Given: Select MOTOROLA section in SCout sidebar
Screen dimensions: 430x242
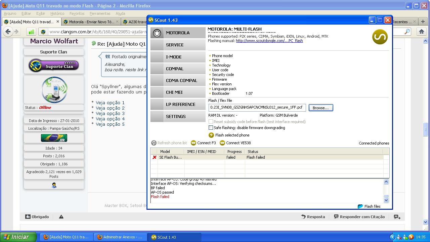Looking at the screenshot, I should (178, 33).
